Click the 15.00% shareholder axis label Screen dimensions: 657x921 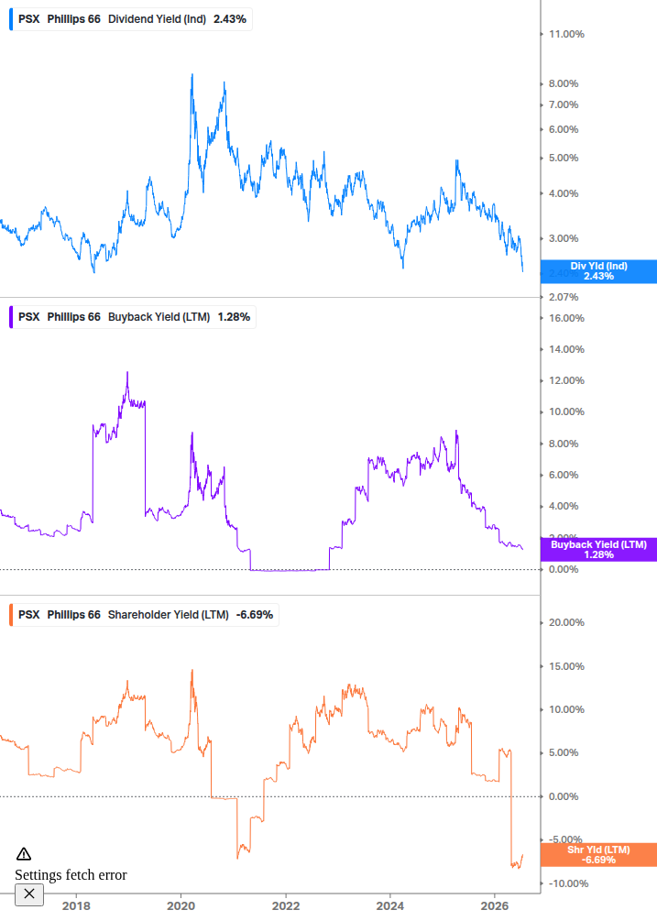pyautogui.click(x=566, y=666)
